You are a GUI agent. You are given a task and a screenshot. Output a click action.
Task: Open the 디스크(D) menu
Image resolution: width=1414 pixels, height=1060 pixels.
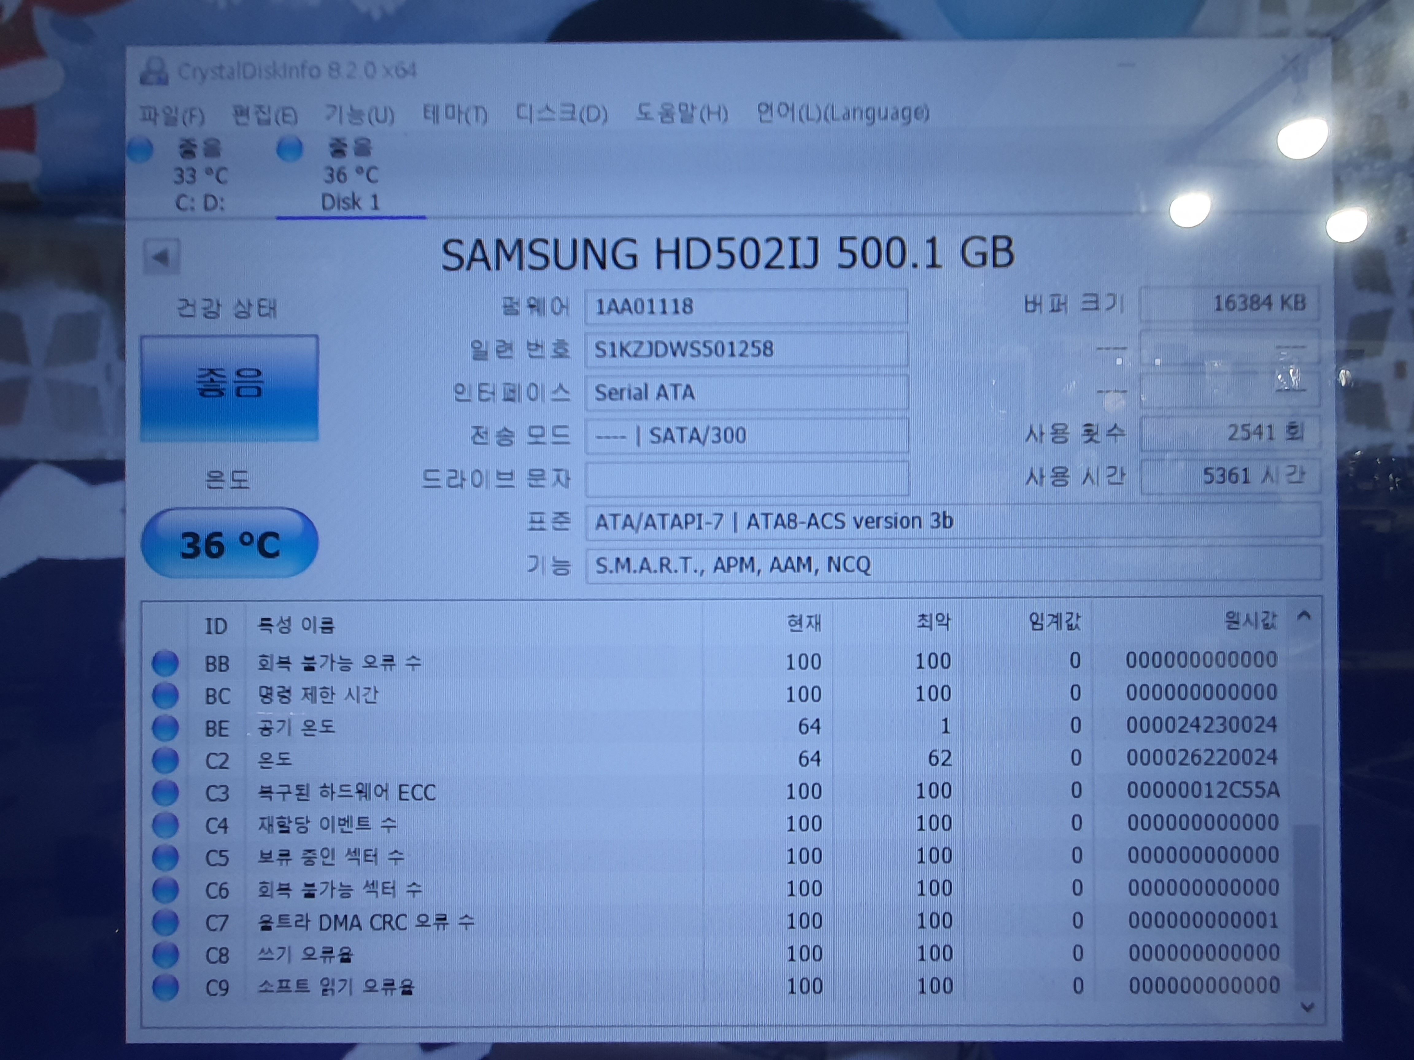[x=561, y=114]
